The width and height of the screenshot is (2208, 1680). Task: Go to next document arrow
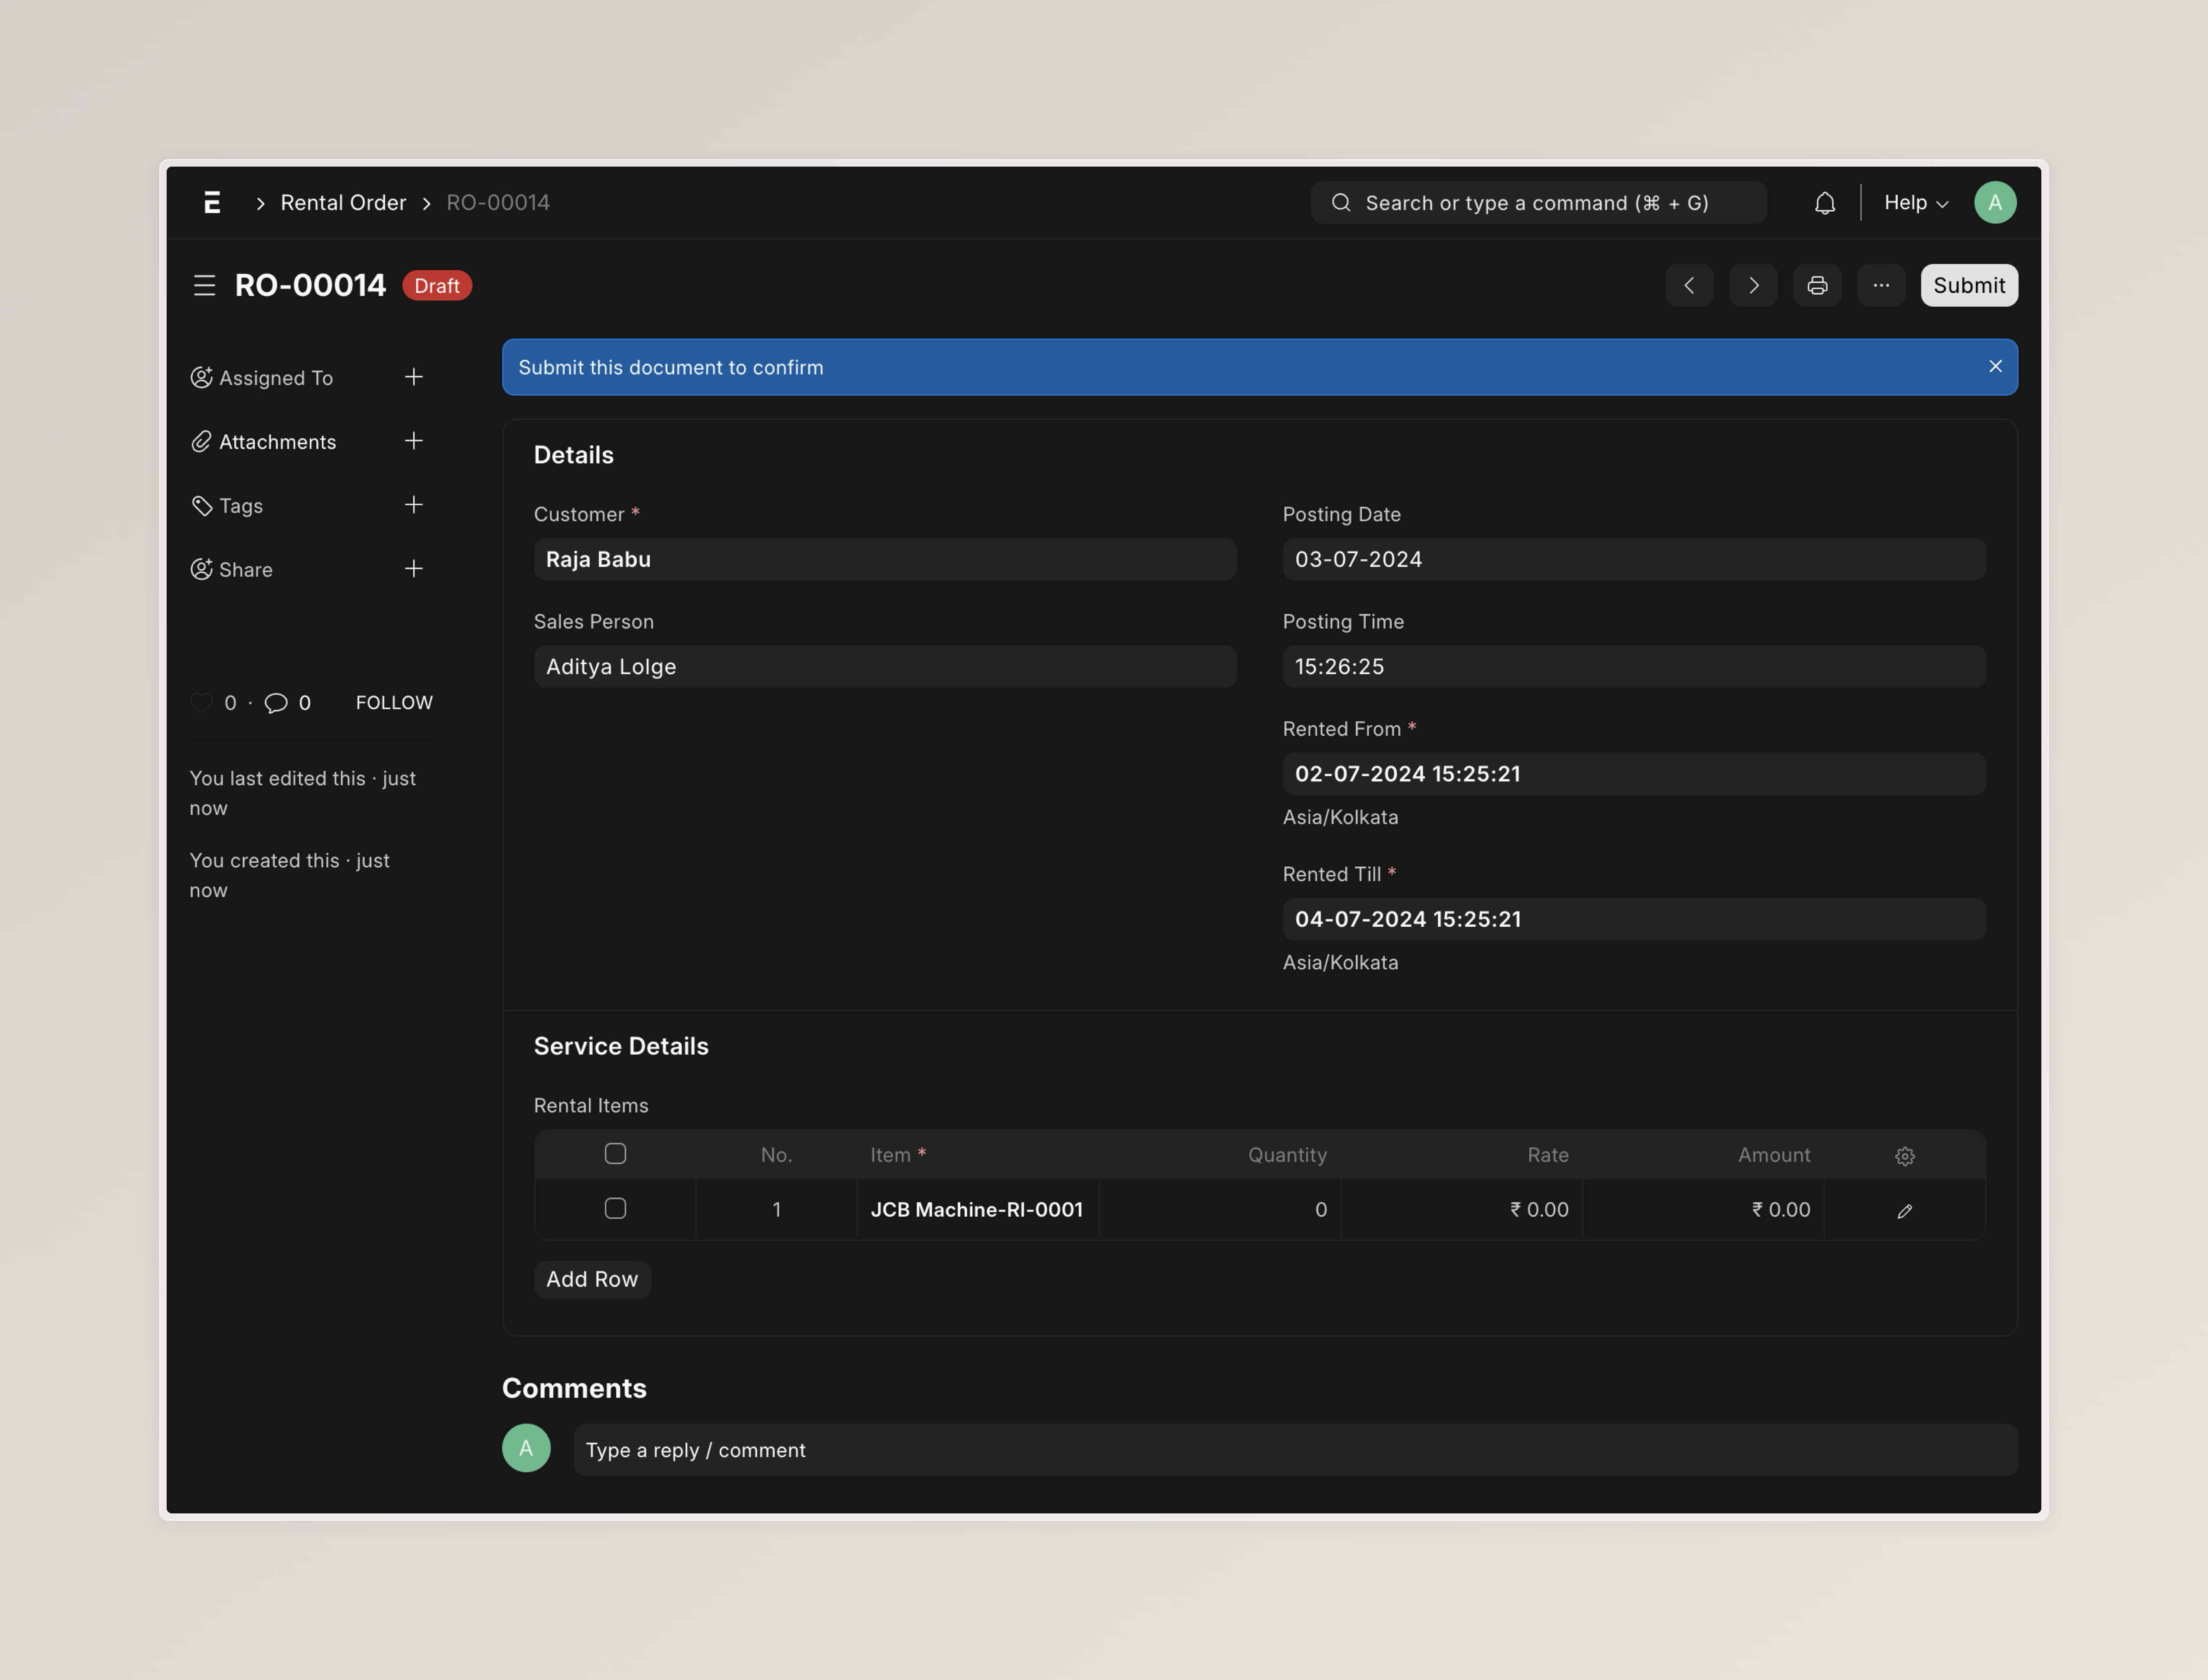tap(1753, 286)
